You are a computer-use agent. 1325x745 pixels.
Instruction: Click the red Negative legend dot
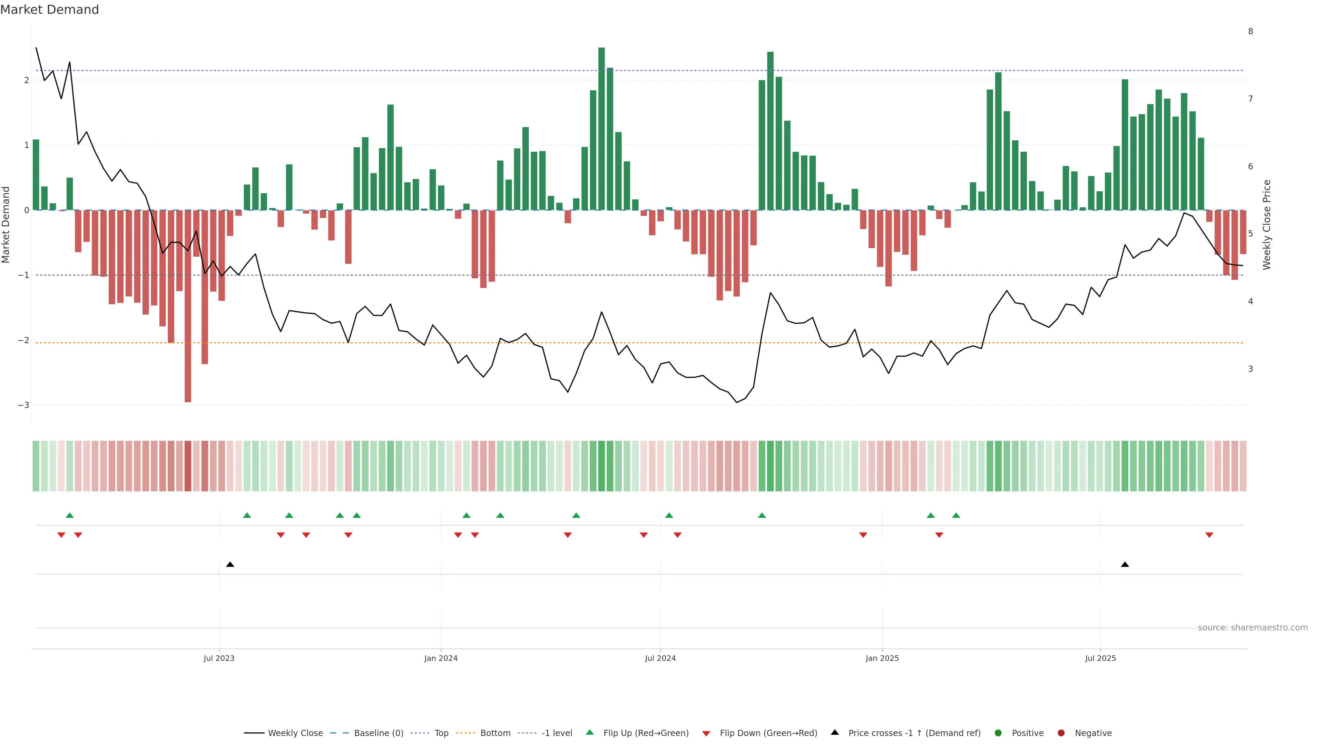pyautogui.click(x=1061, y=733)
